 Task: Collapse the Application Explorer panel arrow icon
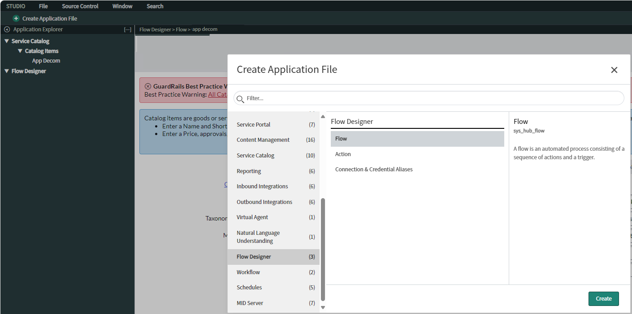click(7, 30)
